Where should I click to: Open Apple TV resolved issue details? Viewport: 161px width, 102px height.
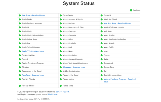[x=33, y=51]
